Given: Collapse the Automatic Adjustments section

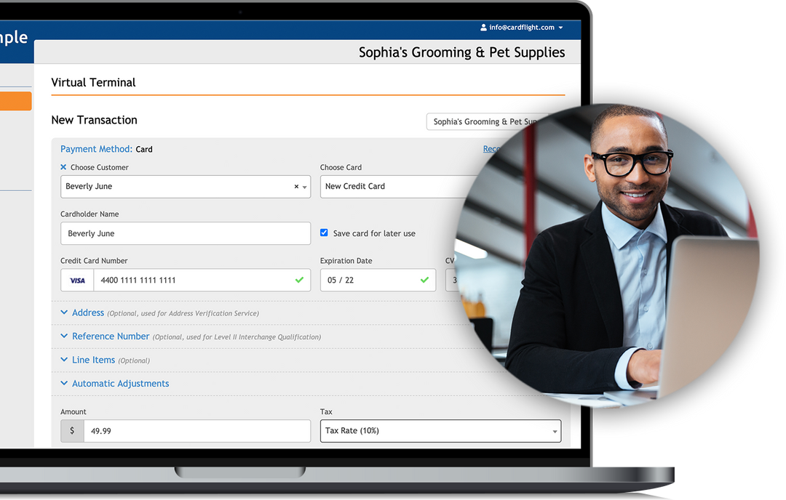Looking at the screenshot, I should coord(120,384).
